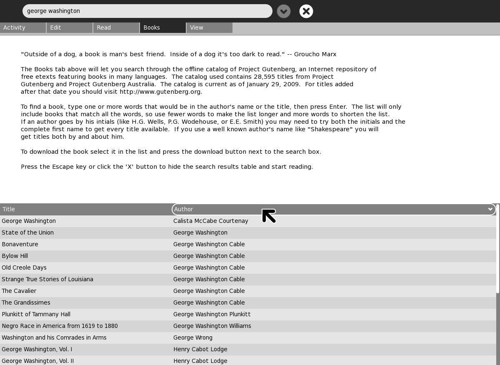This screenshot has width=500, height=365.
Task: Sort results by the Title column header
Action: click(85, 209)
